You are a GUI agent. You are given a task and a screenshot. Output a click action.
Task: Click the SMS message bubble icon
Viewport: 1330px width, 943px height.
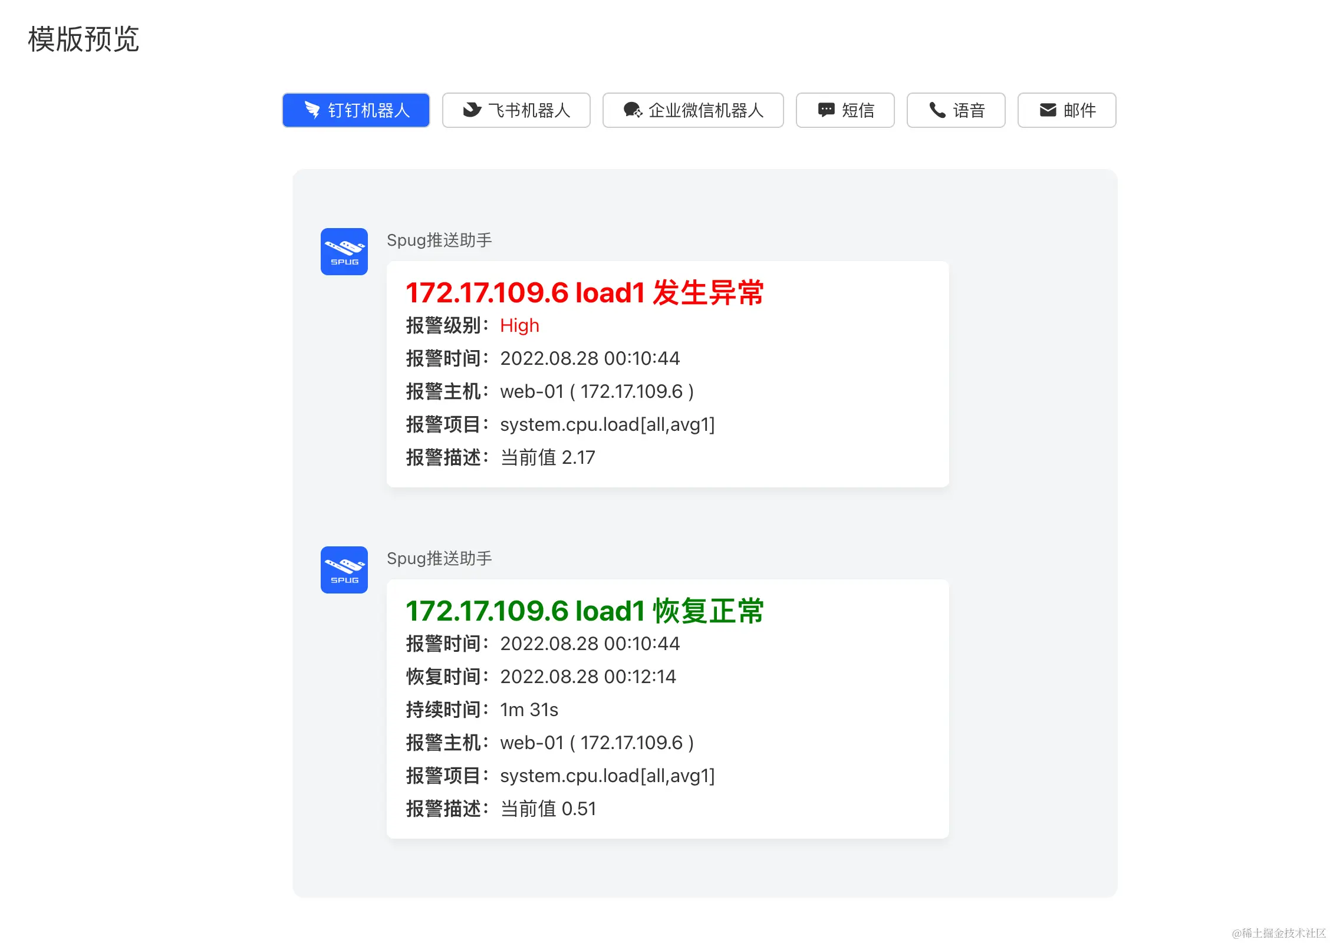(x=826, y=110)
